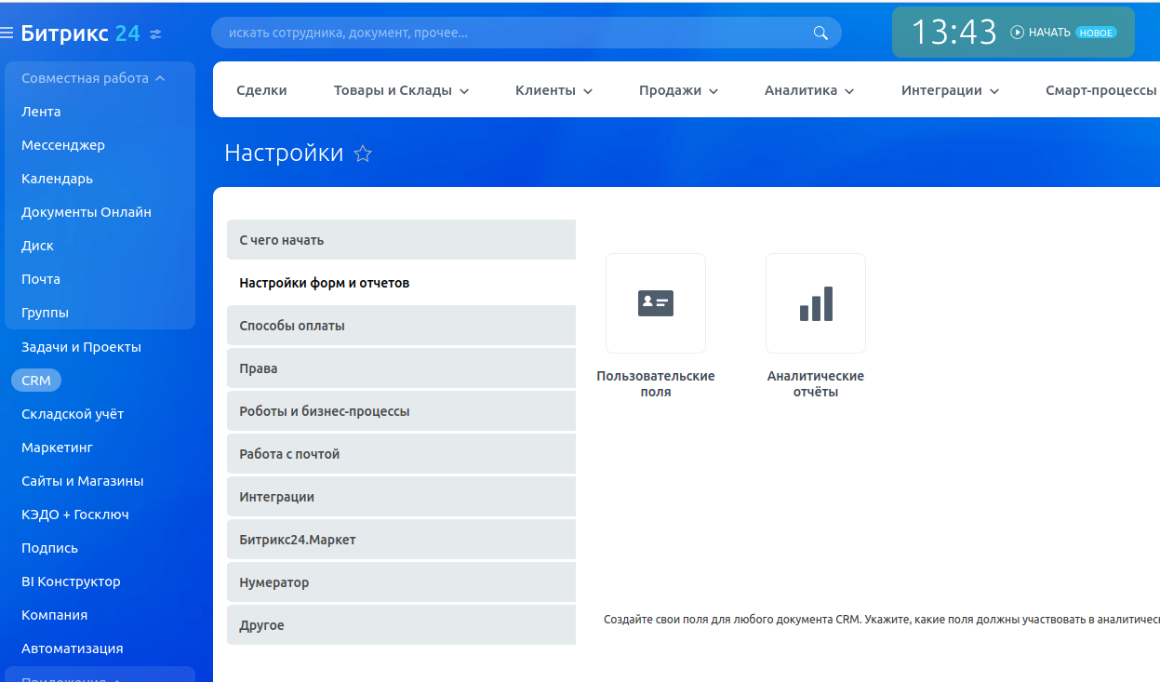The width and height of the screenshot is (1160, 682).
Task: Click the 13:43 clock widget
Action: 953,33
